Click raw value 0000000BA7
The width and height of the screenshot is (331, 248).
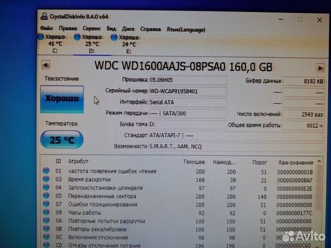click(295, 180)
